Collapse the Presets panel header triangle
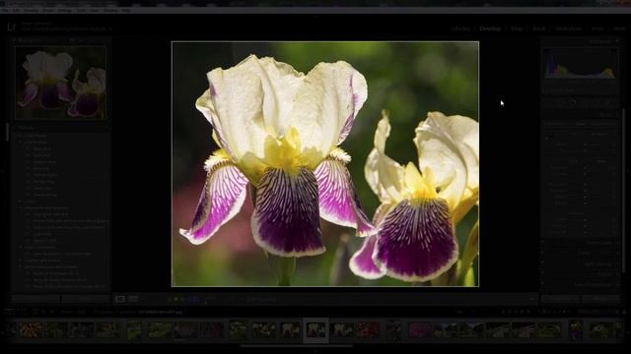Viewport: 631px width, 354px height. [14, 128]
